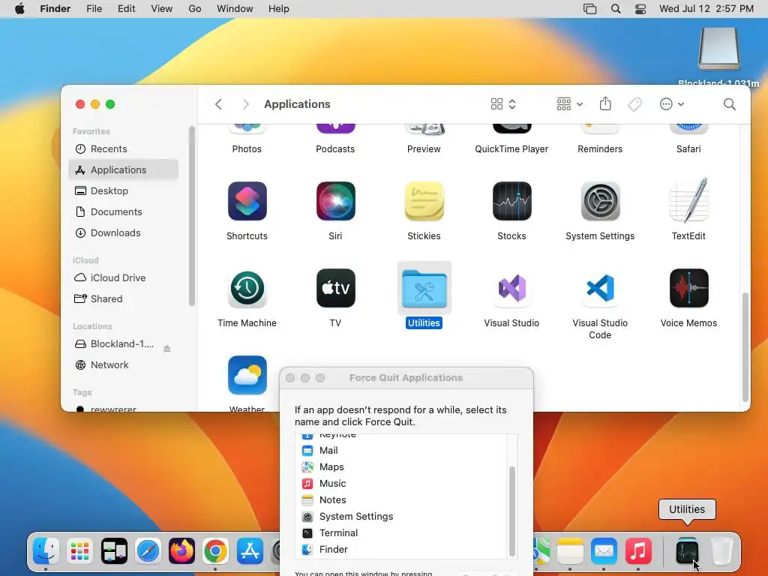Select Music in Force Quit list

402,484
